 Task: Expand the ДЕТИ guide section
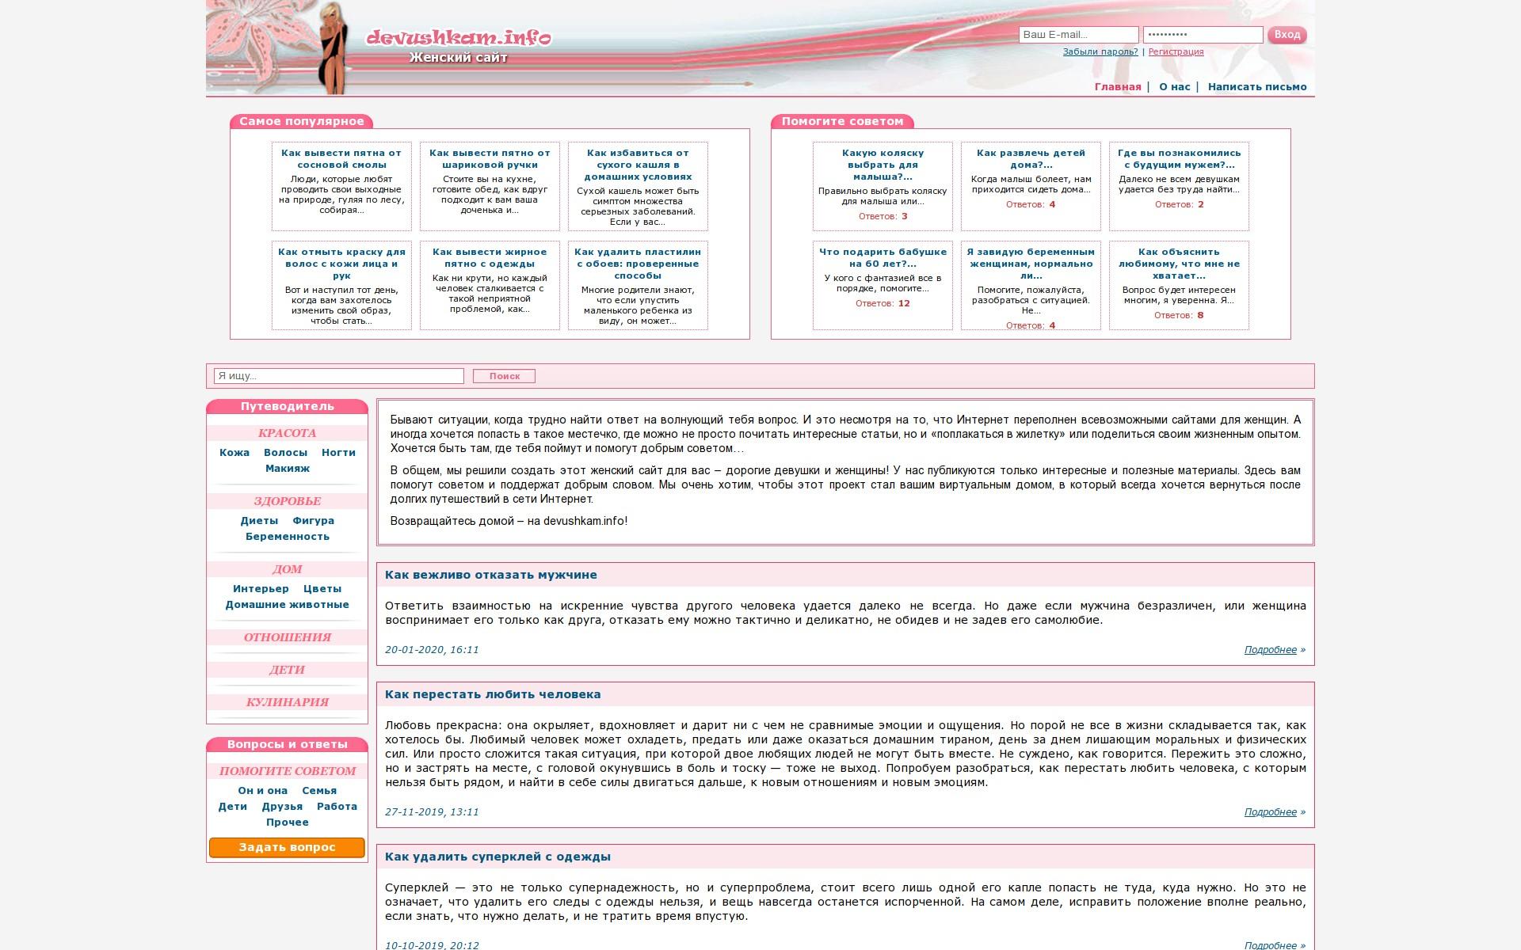[287, 670]
